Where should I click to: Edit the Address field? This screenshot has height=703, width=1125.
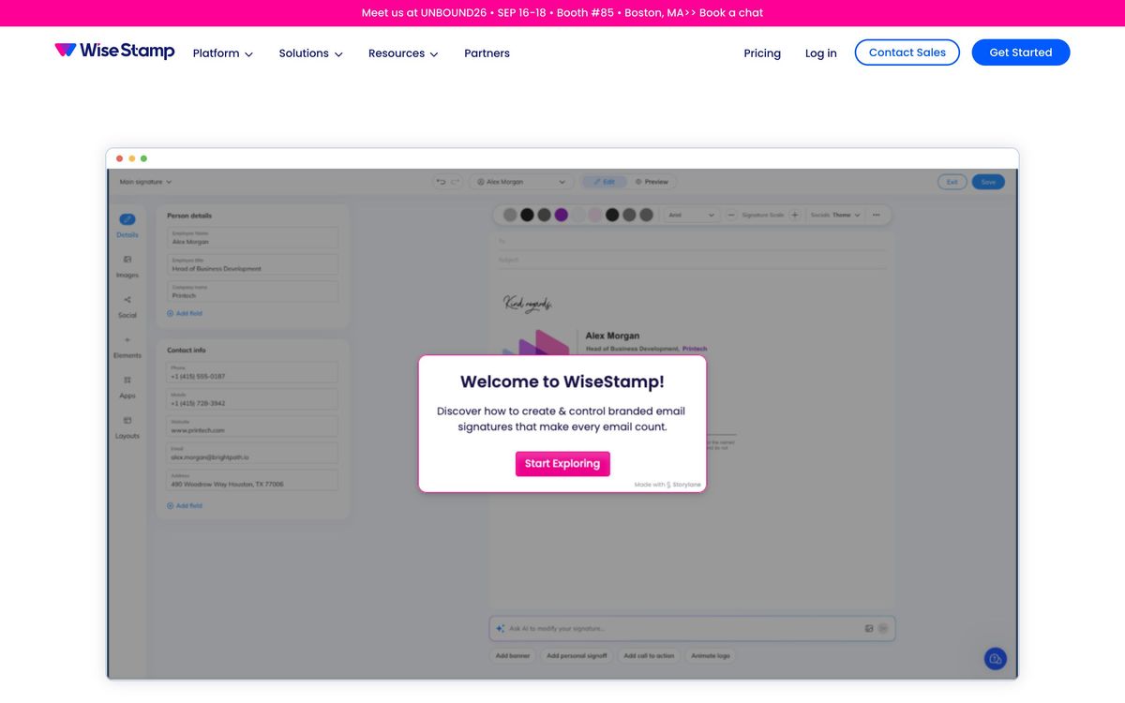coord(252,481)
